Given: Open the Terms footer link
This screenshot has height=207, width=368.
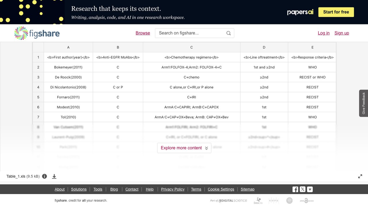Looking at the screenshot, I should click(x=196, y=189).
